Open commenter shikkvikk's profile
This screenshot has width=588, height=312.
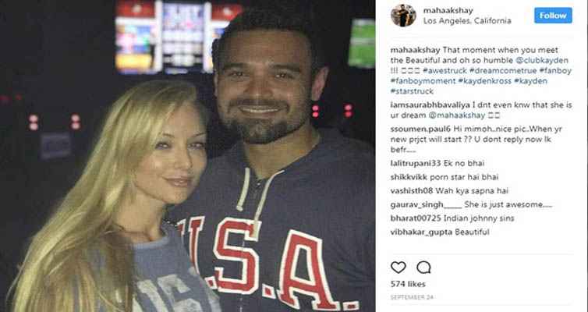[x=409, y=177]
